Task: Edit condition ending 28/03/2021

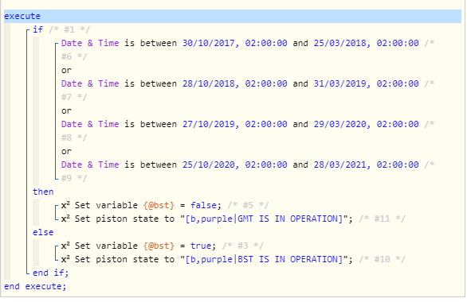Action: [x=248, y=172]
